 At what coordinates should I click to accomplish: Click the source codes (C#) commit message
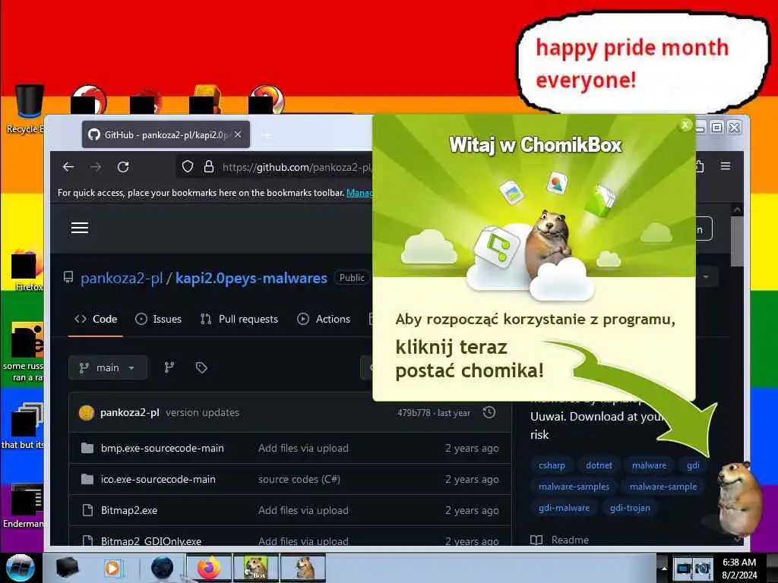[x=299, y=480]
